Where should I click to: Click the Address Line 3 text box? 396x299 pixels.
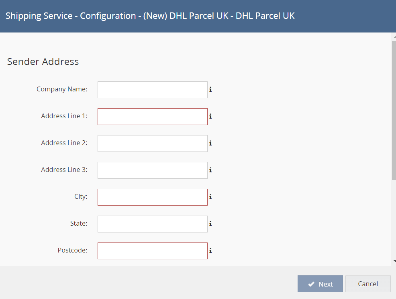pos(153,170)
